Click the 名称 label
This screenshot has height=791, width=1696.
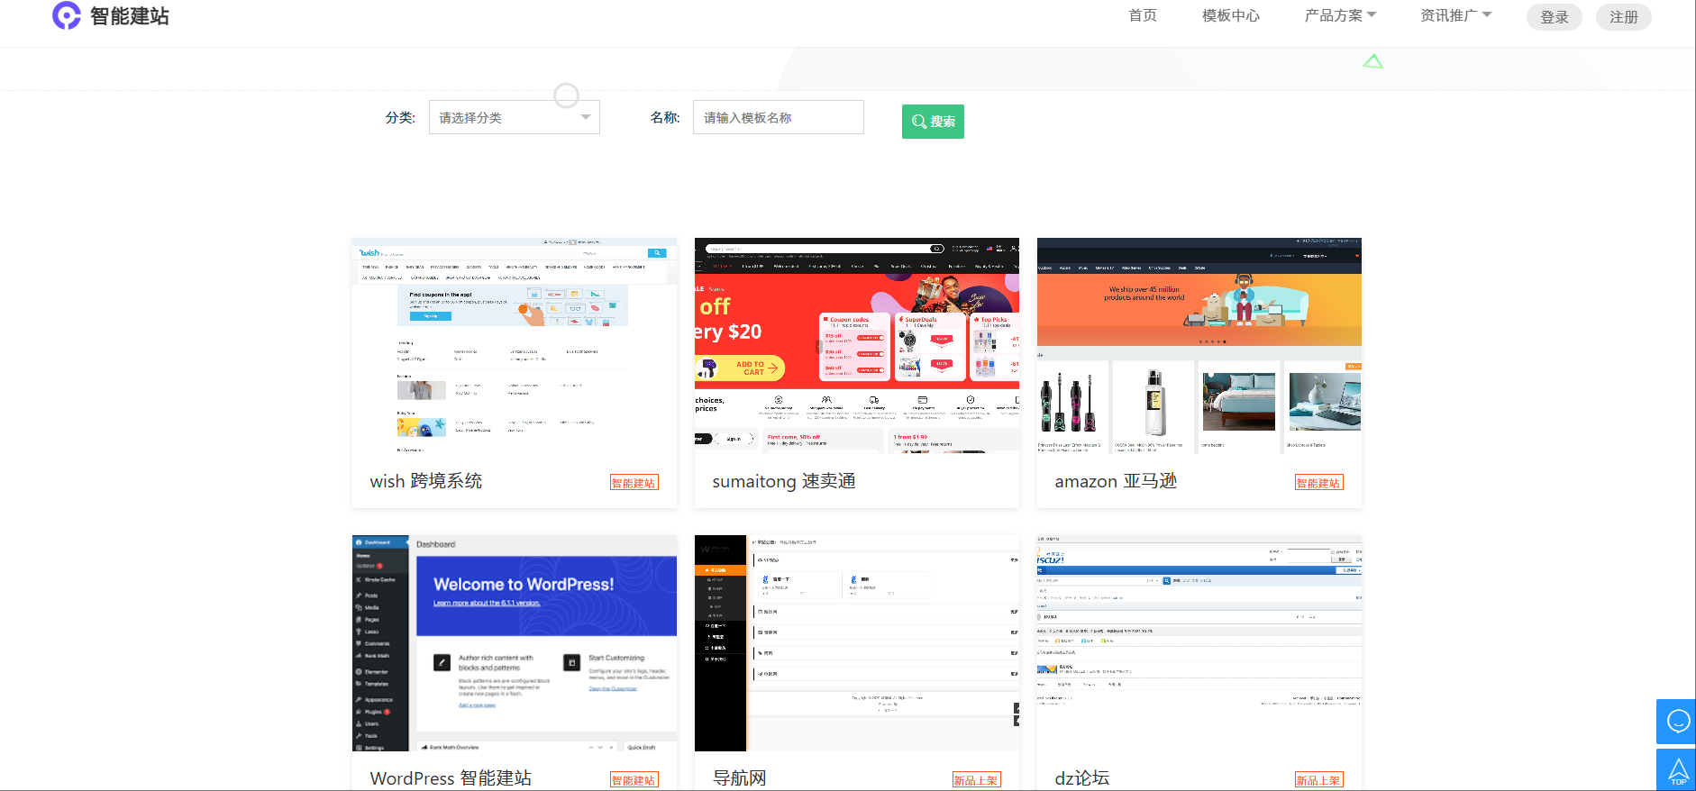[x=665, y=117]
